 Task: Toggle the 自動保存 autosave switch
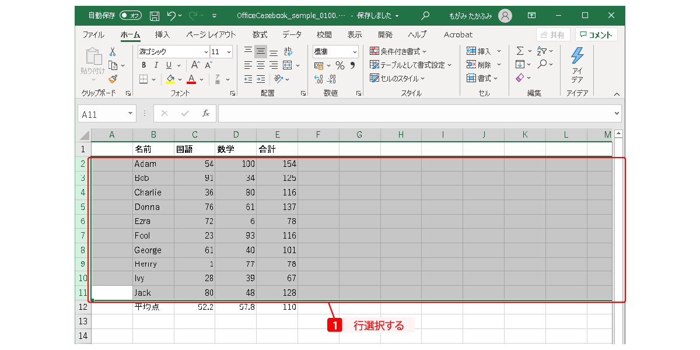131,16
